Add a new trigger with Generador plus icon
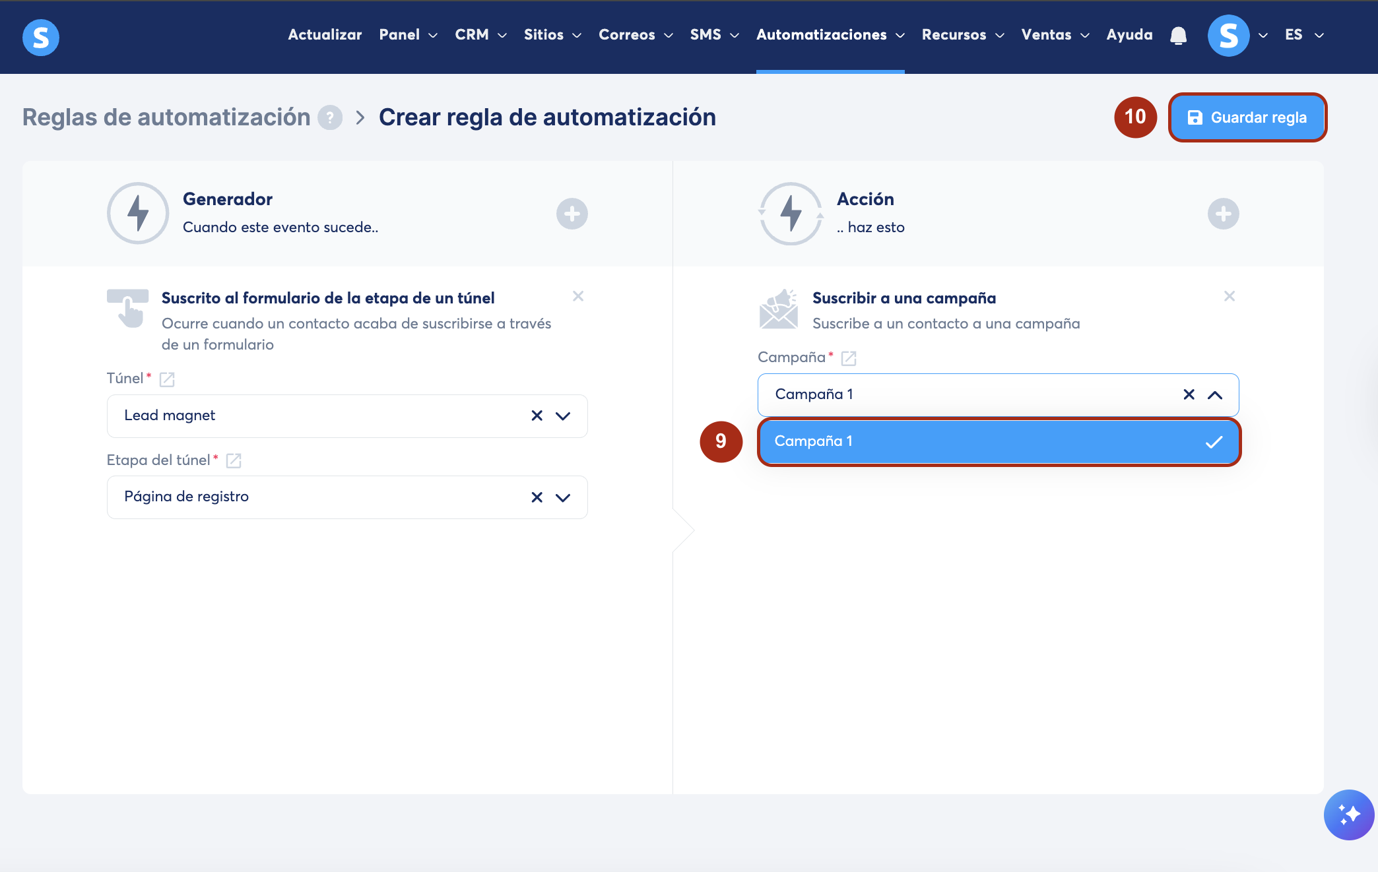The image size is (1378, 872). coord(572,214)
